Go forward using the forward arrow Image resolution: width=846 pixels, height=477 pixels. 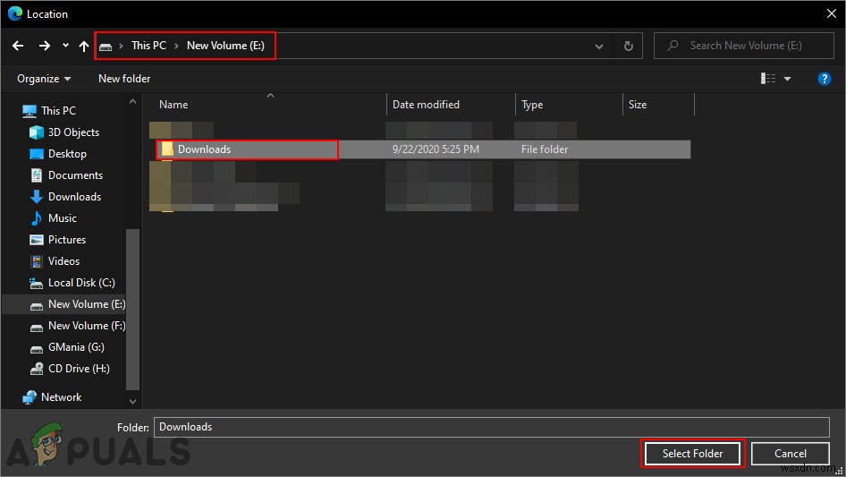click(44, 46)
